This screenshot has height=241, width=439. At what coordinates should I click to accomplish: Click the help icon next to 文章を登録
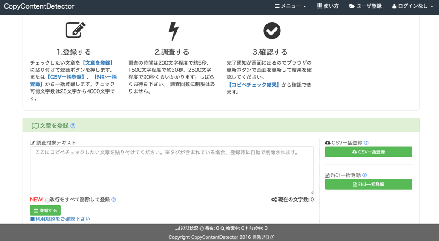(73, 126)
